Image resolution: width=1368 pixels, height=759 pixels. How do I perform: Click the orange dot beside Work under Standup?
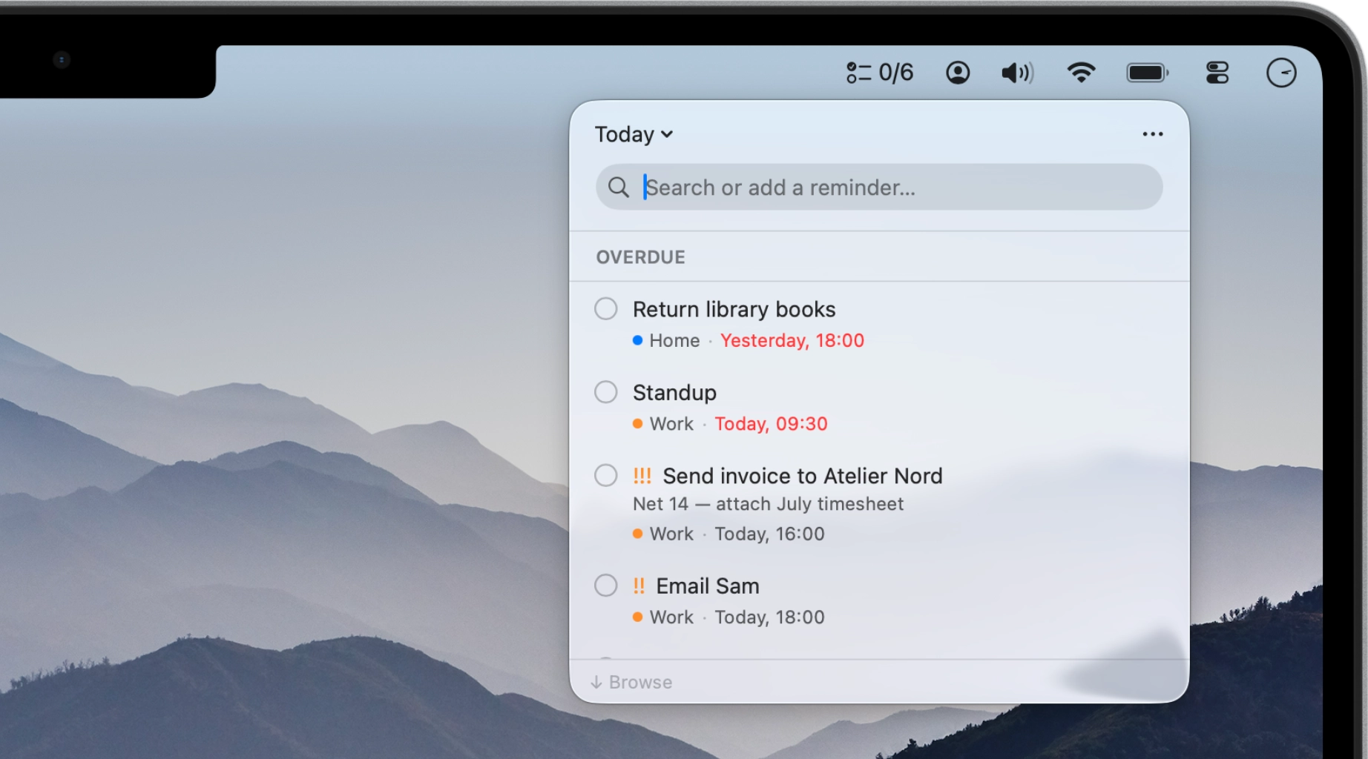click(637, 423)
